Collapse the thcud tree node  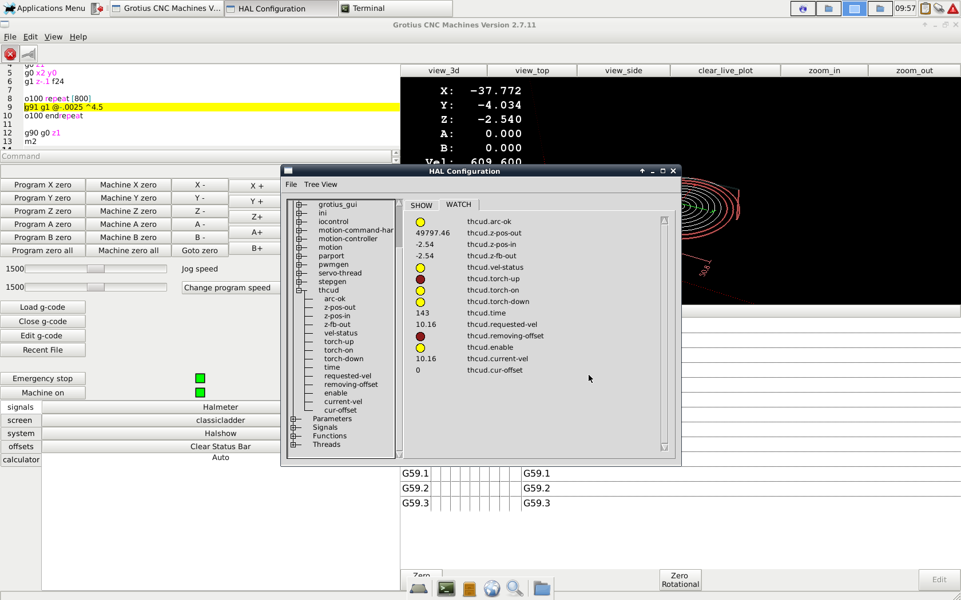click(299, 290)
